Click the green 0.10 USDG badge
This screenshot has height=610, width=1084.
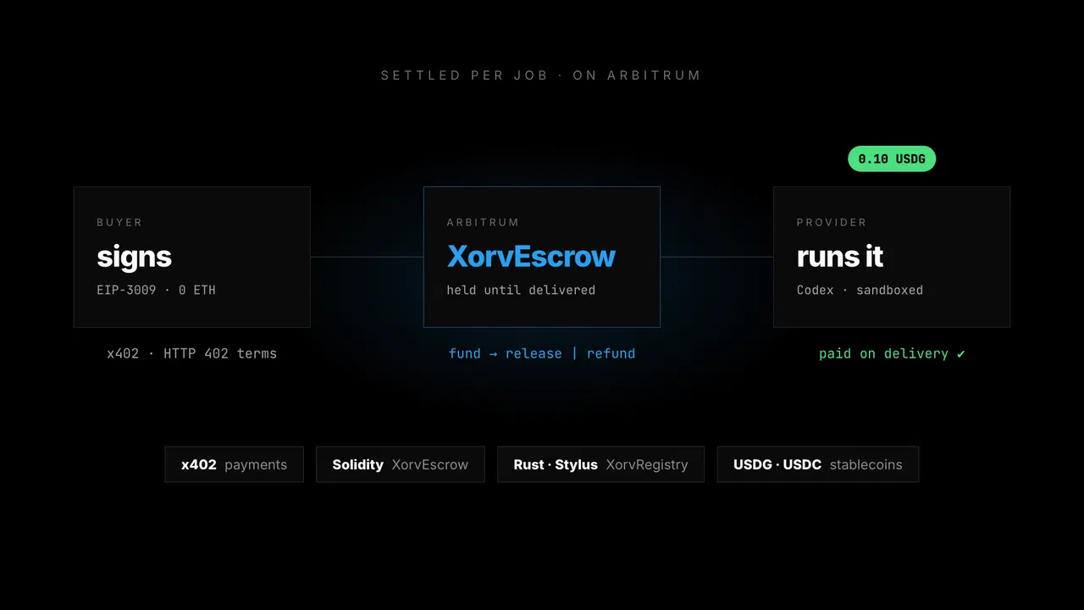pyautogui.click(x=892, y=158)
